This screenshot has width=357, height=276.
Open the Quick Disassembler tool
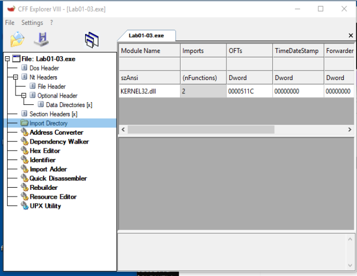click(58, 178)
